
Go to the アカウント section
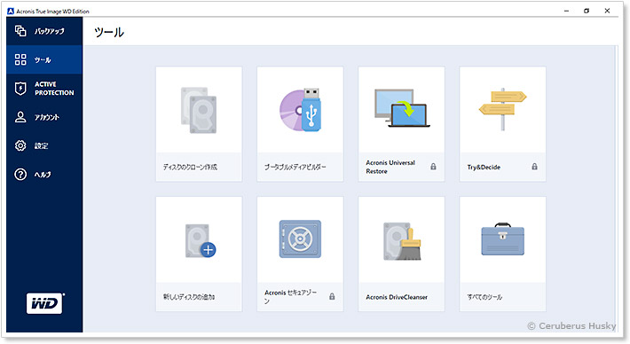44,117
